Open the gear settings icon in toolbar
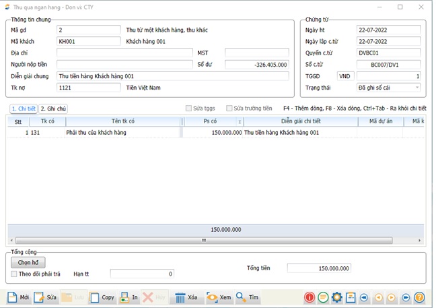The width and height of the screenshot is (436, 308). (x=337, y=297)
